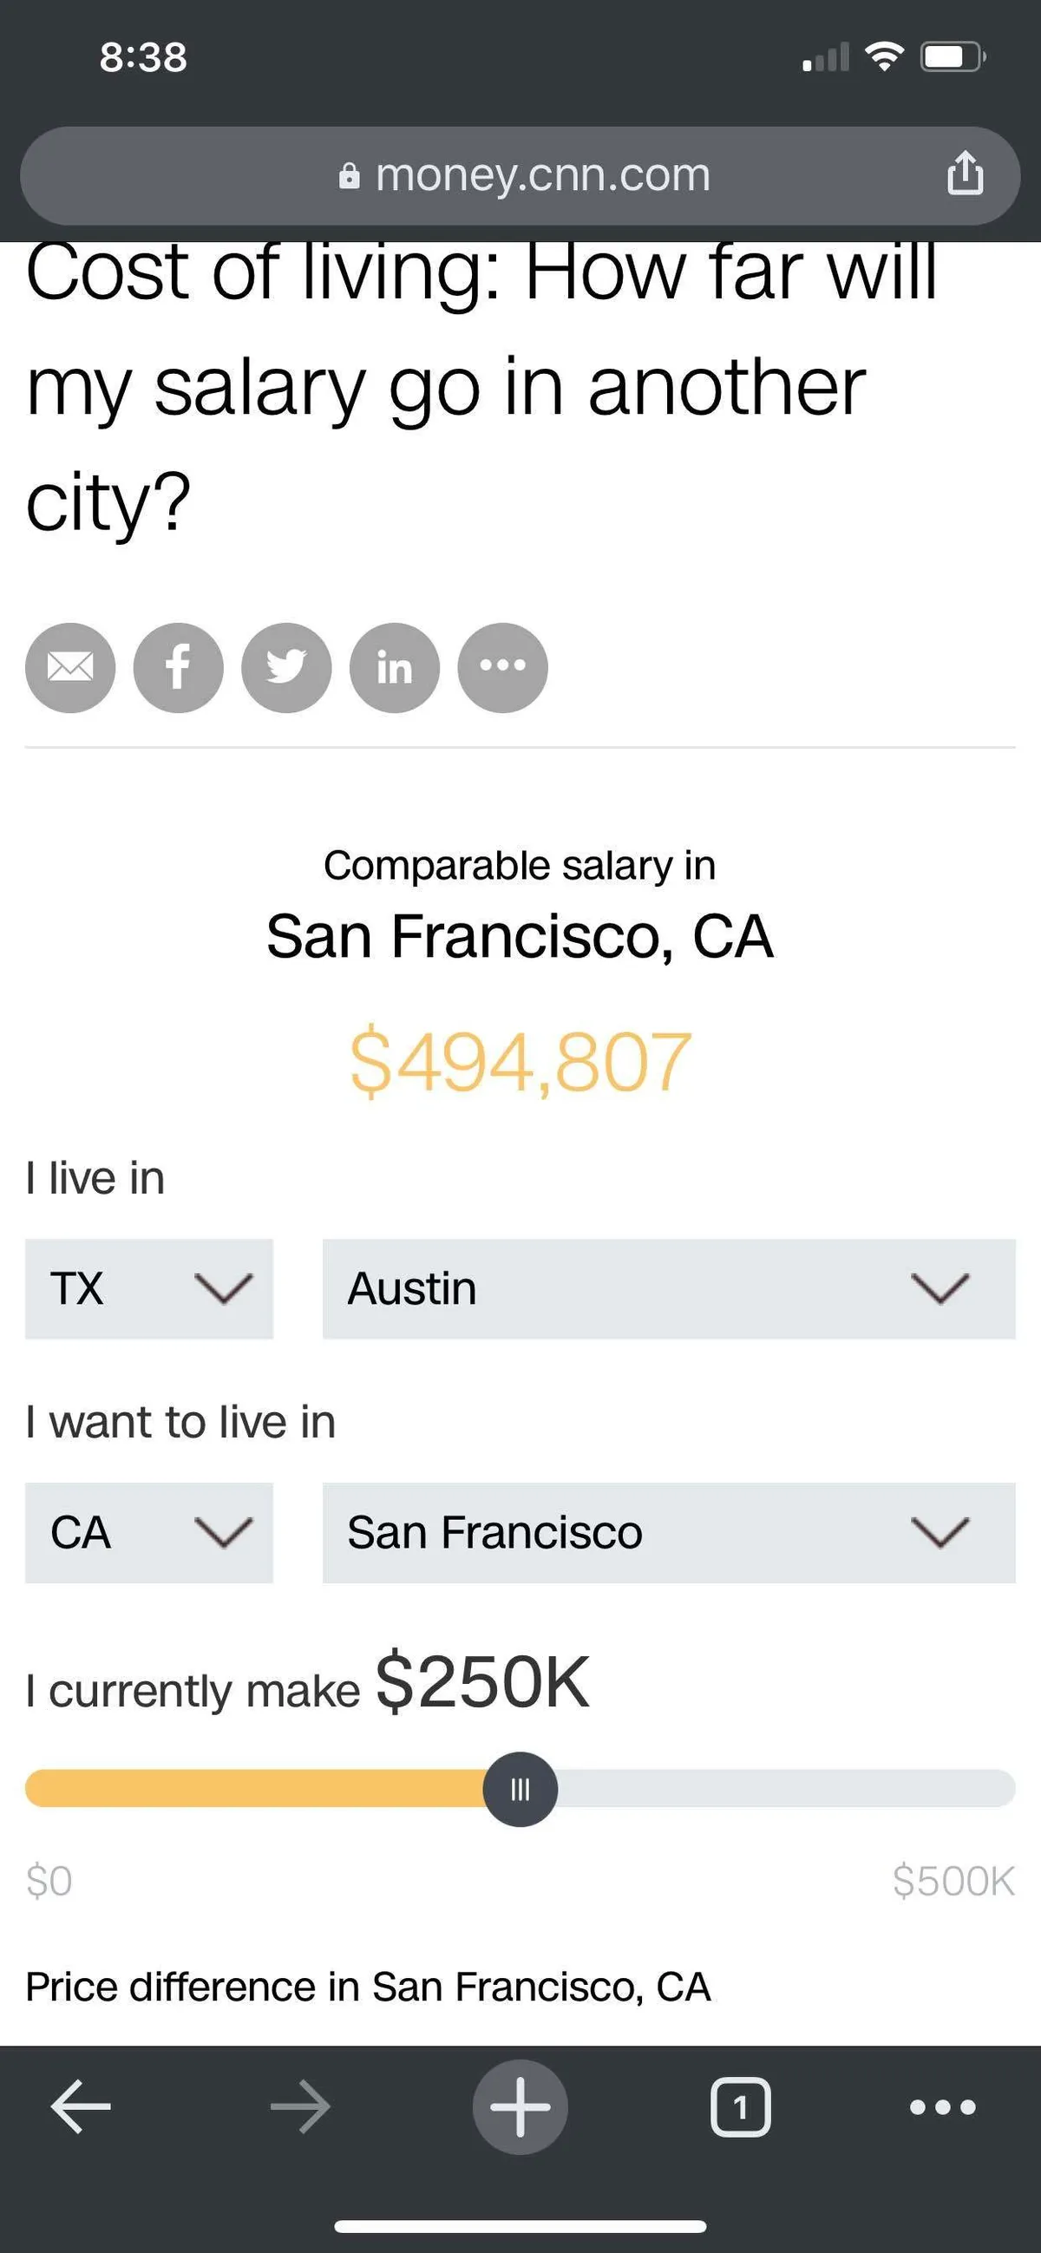Go back with the browser back arrow

[81, 2107]
